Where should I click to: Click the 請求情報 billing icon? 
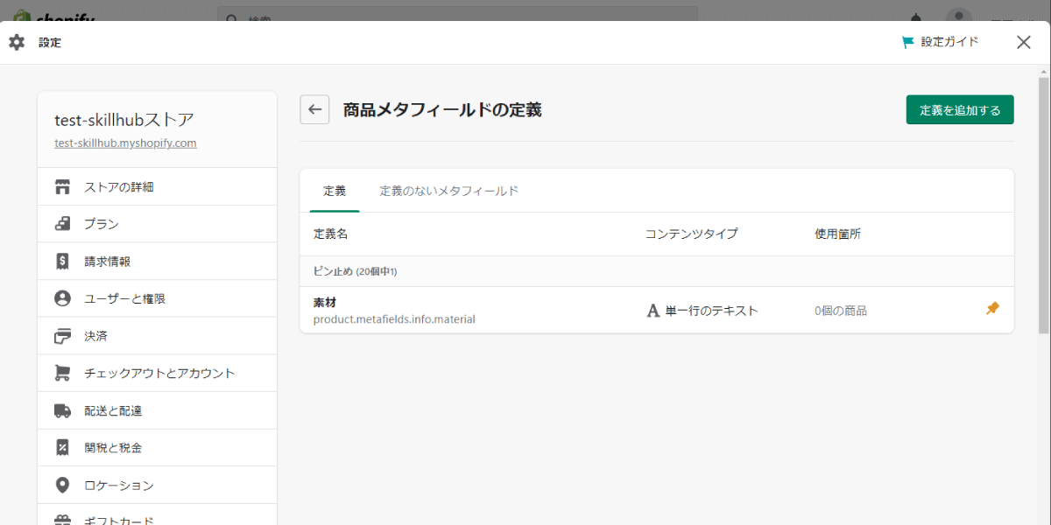(x=62, y=261)
